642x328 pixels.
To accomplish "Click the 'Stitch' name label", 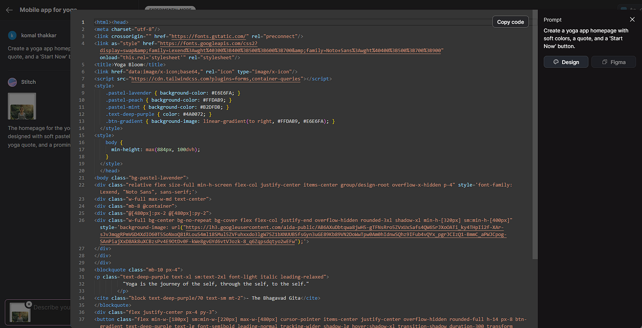I will click(x=28, y=82).
